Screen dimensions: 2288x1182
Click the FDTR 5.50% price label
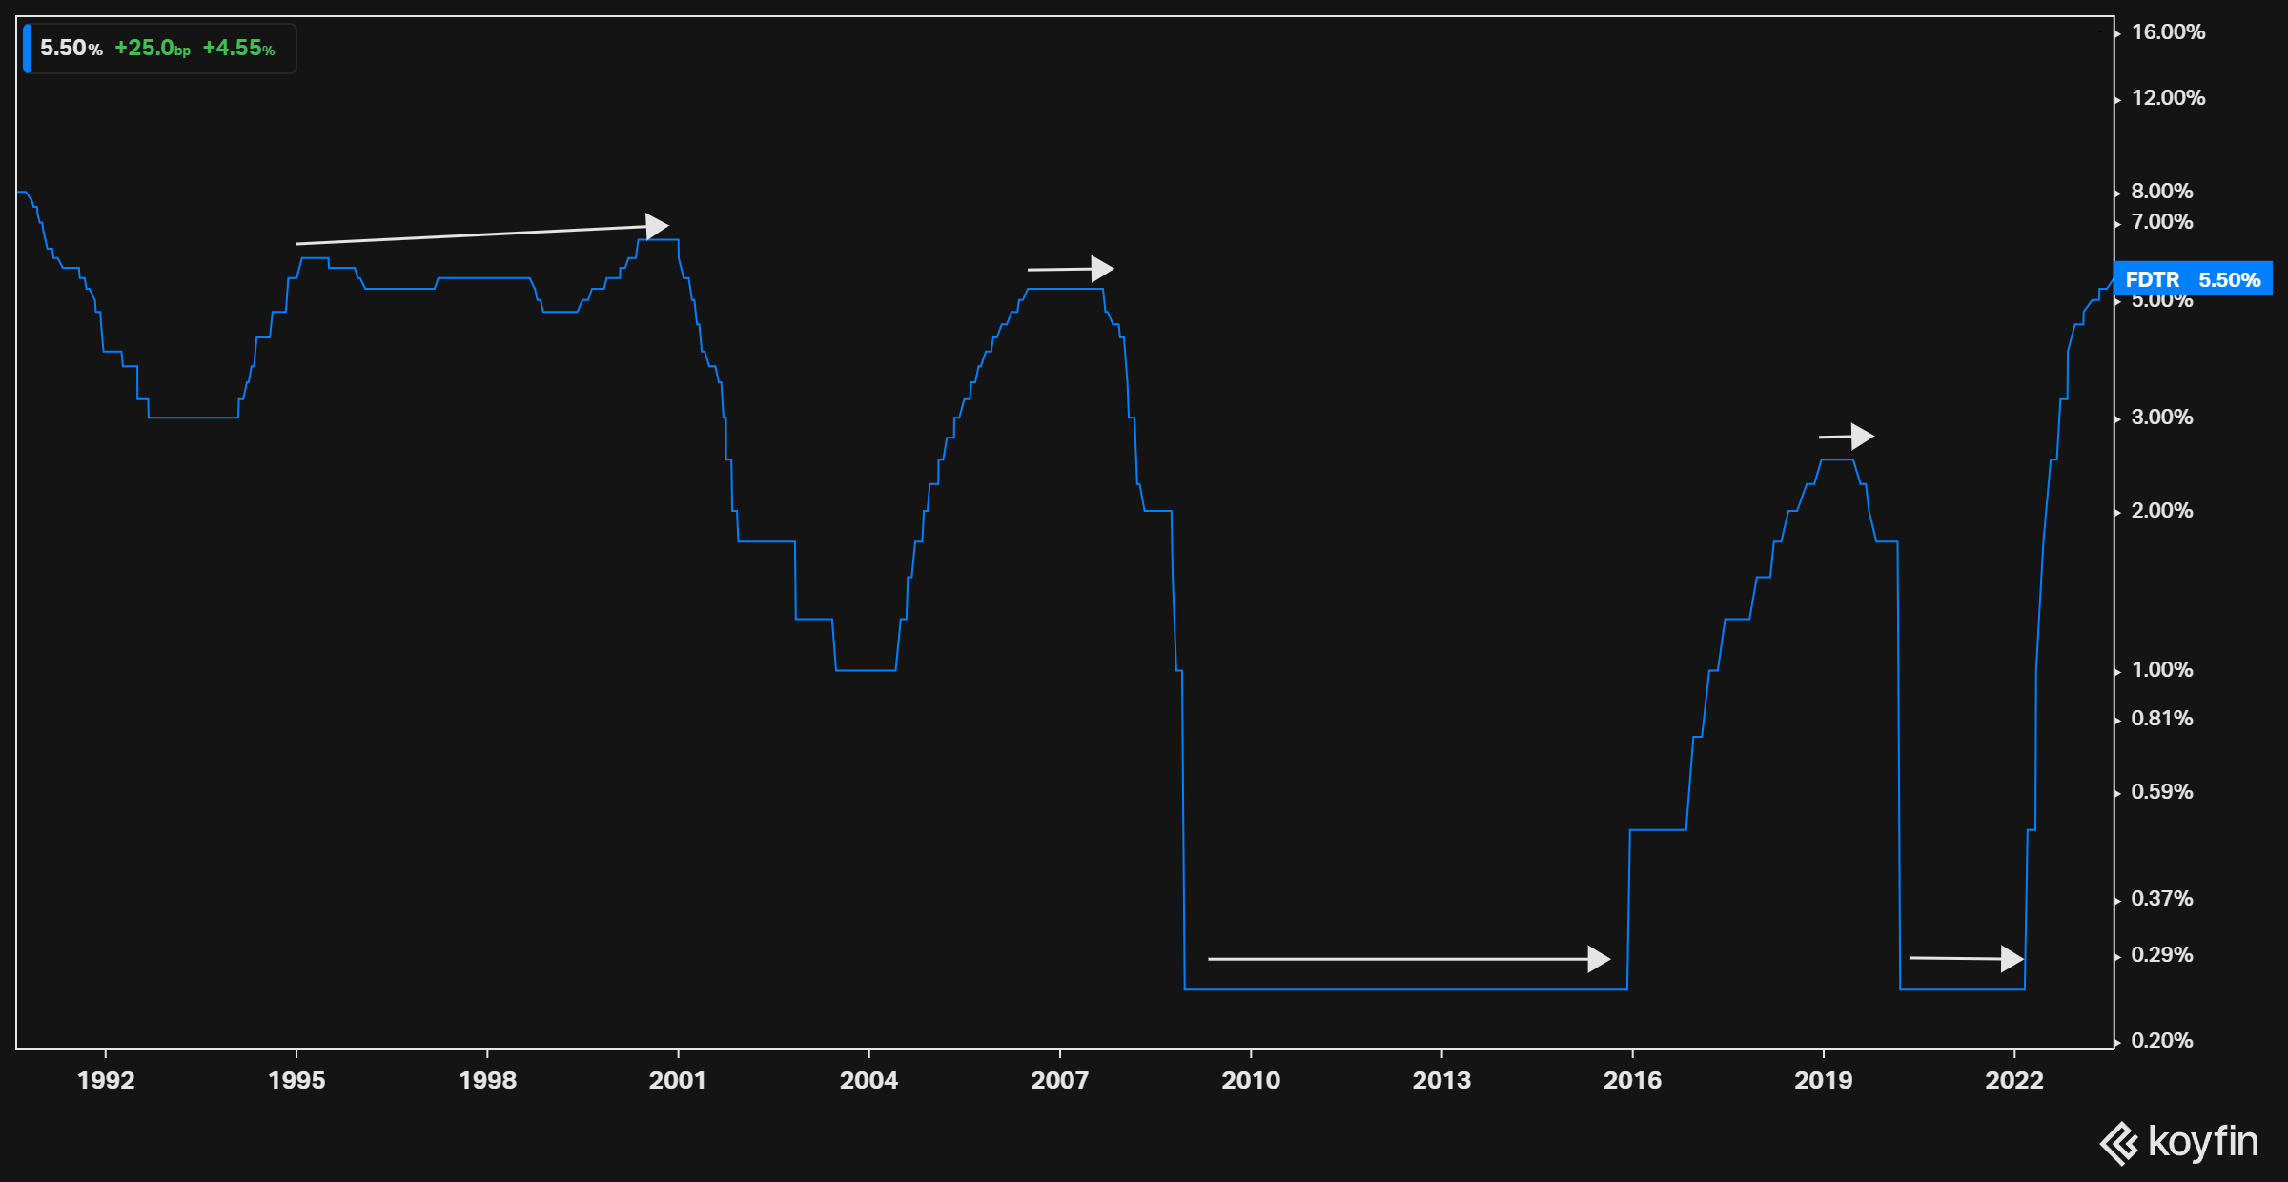2192,279
